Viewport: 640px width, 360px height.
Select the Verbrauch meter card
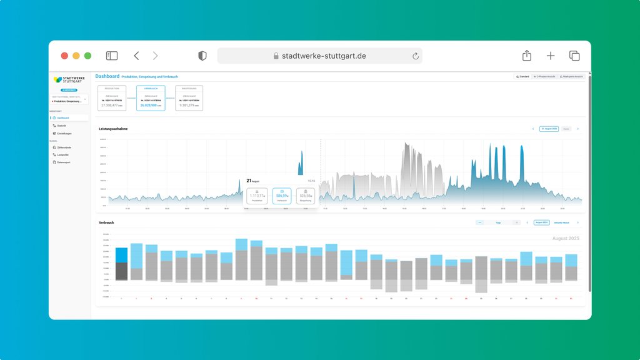(151, 98)
